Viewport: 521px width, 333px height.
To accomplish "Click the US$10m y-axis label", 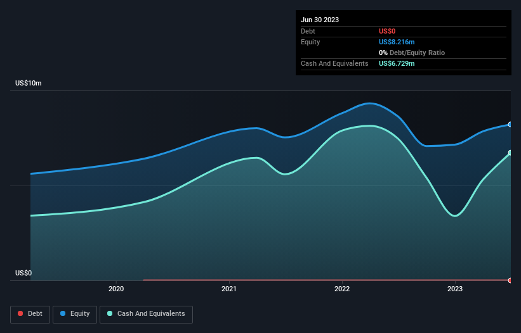I will tap(29, 83).
